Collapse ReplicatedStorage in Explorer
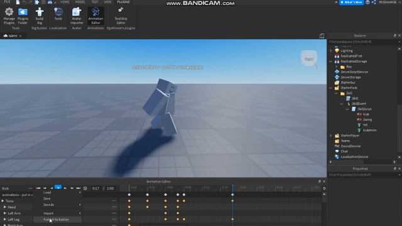 point(331,62)
